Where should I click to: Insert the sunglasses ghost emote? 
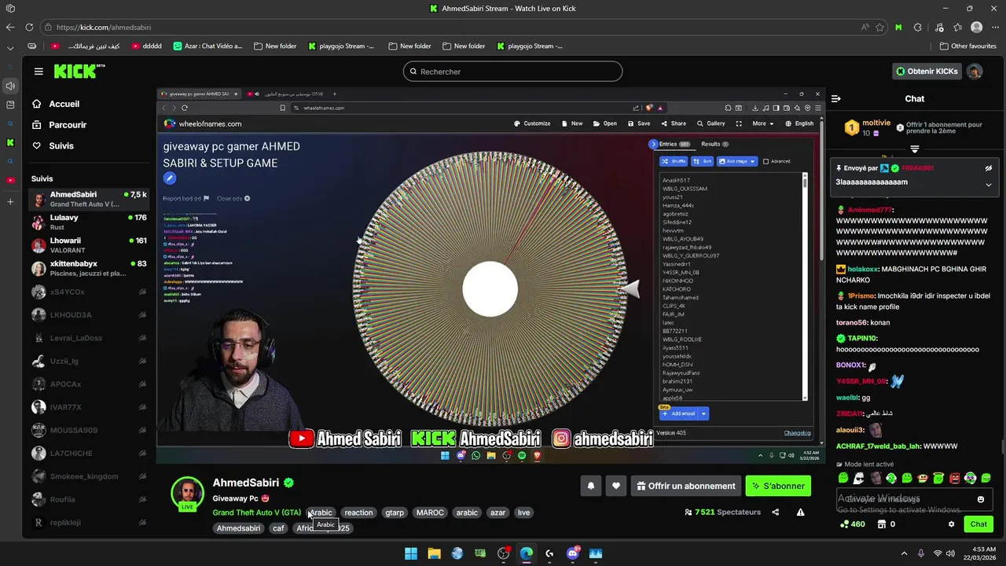(860, 478)
